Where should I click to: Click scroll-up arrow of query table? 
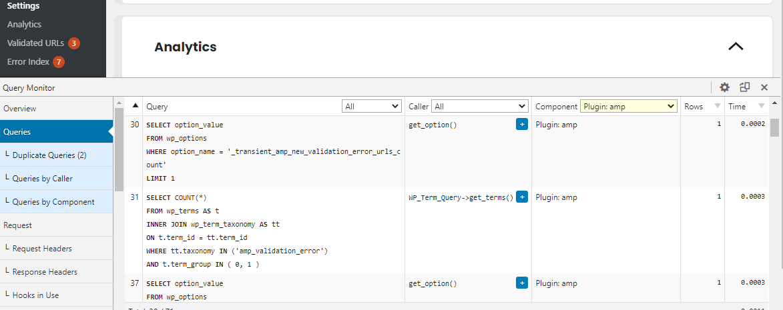coord(774,103)
